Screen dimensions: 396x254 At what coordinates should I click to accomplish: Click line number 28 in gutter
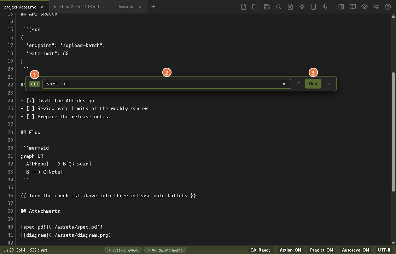click(x=10, y=132)
